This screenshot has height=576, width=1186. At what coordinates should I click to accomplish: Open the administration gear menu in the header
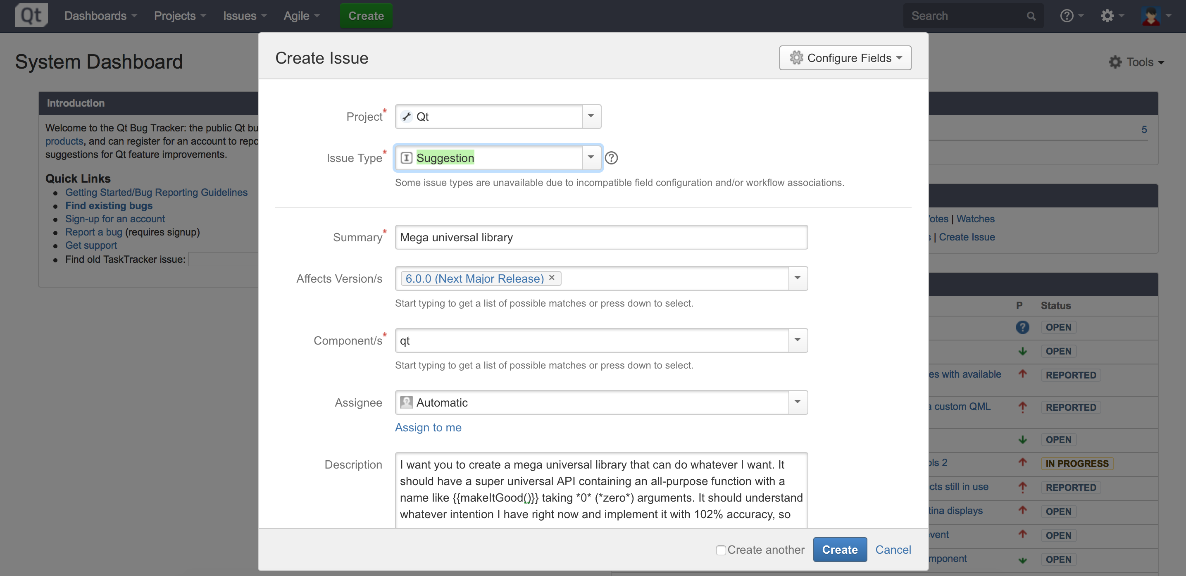pos(1112,16)
